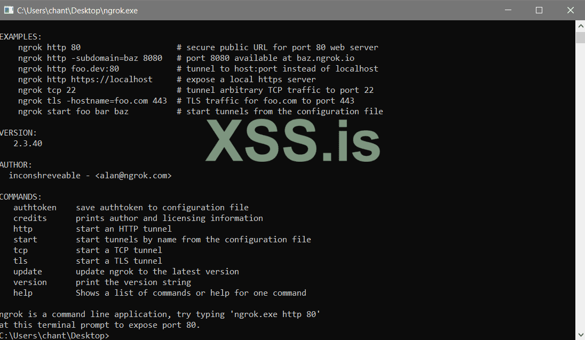Viewport: 585px width, 340px height.
Task: Minimize the ngrok.exe console window
Action: 510,10
